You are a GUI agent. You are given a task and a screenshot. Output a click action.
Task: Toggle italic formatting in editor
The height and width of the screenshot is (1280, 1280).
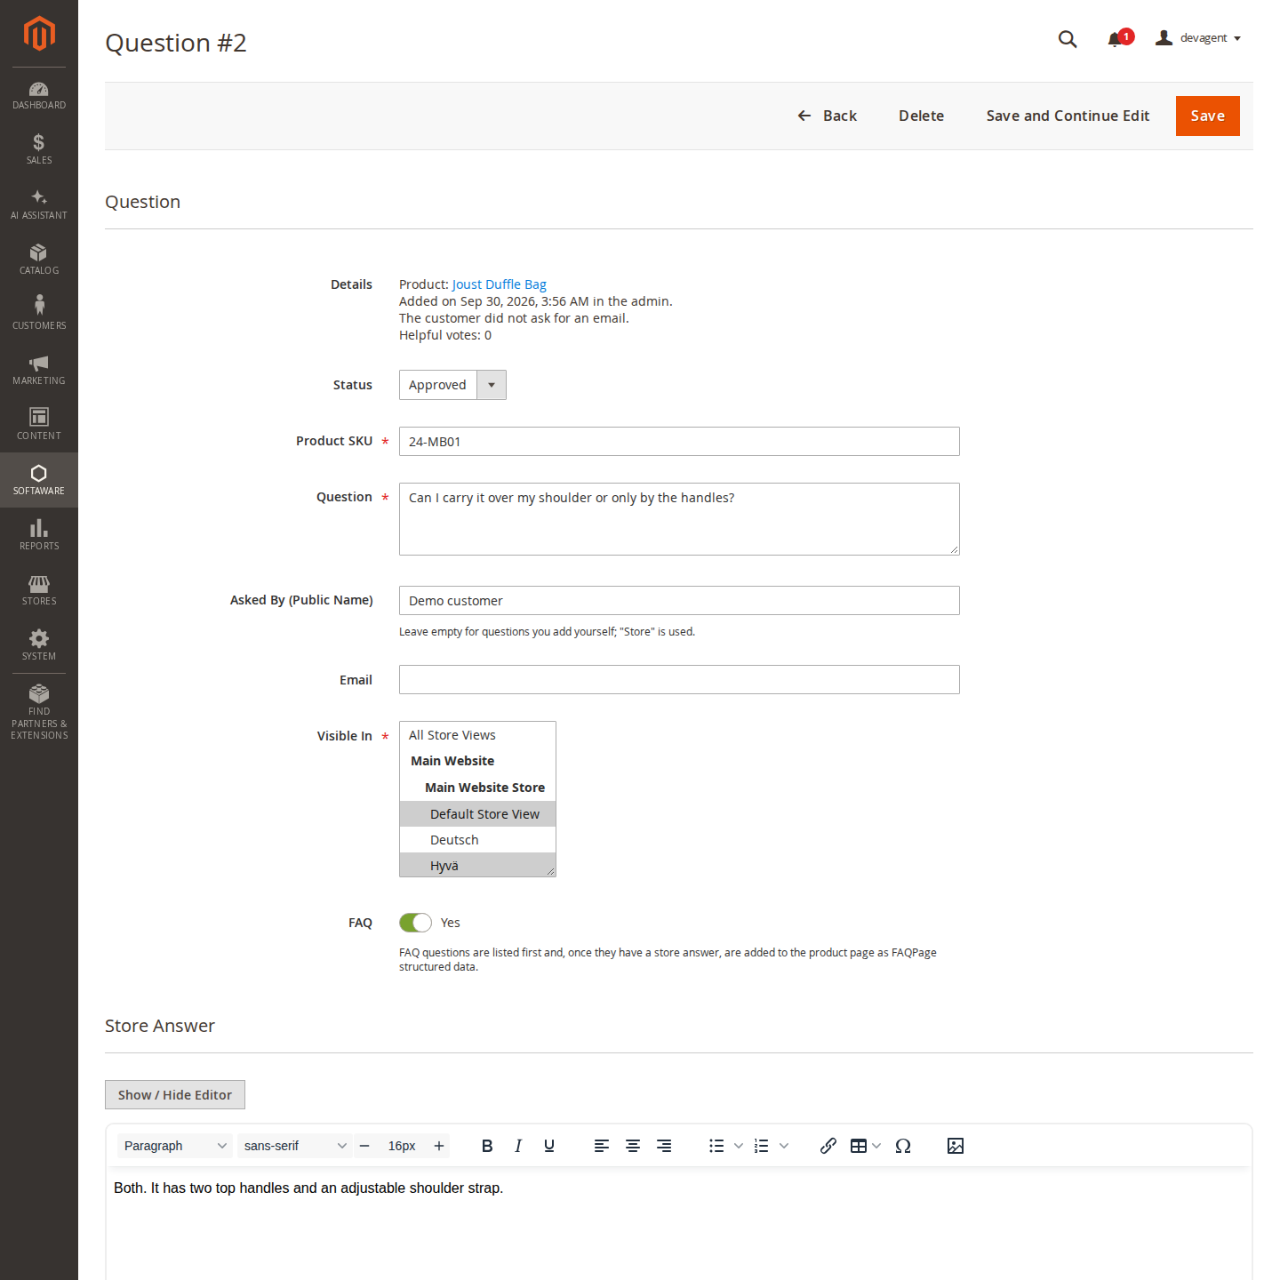[518, 1146]
